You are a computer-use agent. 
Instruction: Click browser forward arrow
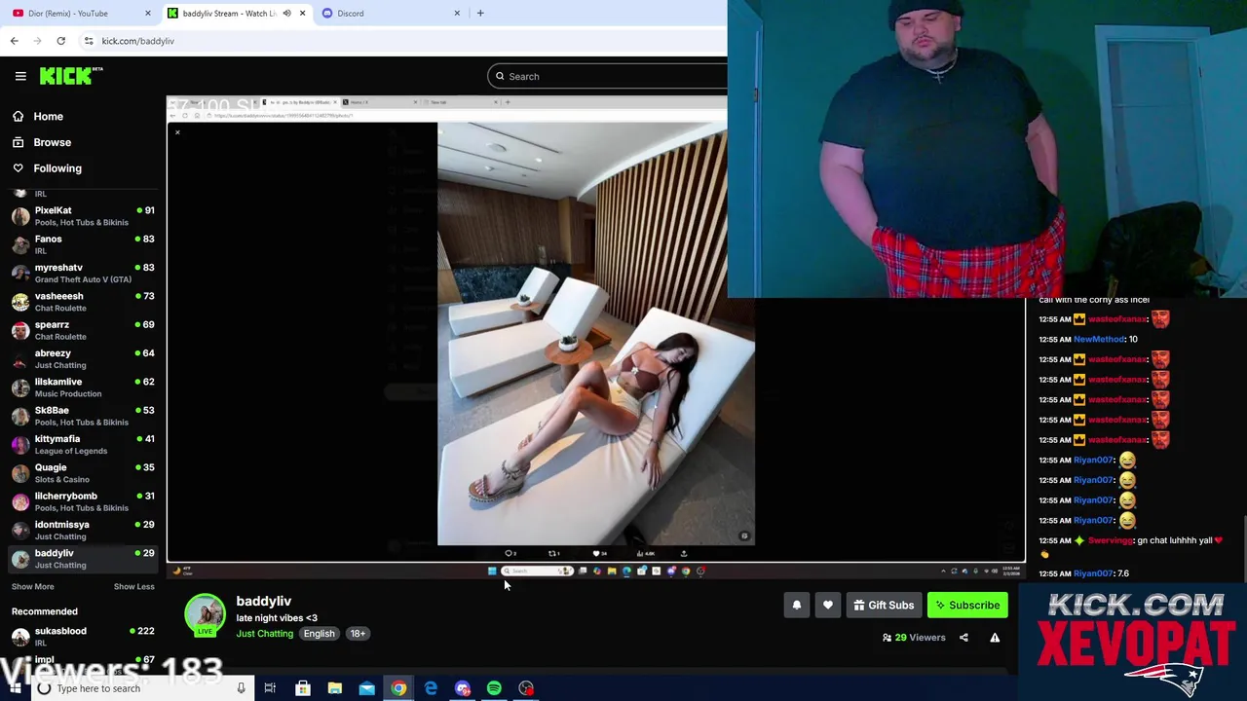tap(37, 41)
